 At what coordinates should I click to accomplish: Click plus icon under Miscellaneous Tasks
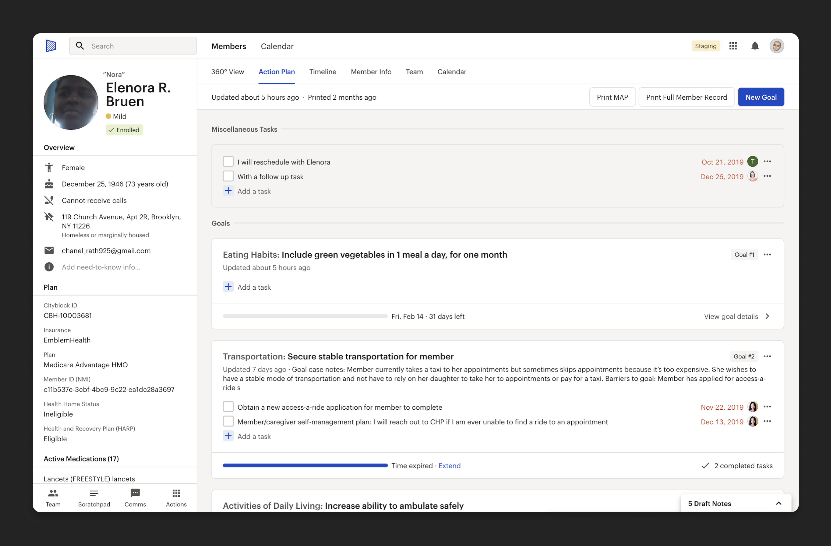(x=228, y=191)
